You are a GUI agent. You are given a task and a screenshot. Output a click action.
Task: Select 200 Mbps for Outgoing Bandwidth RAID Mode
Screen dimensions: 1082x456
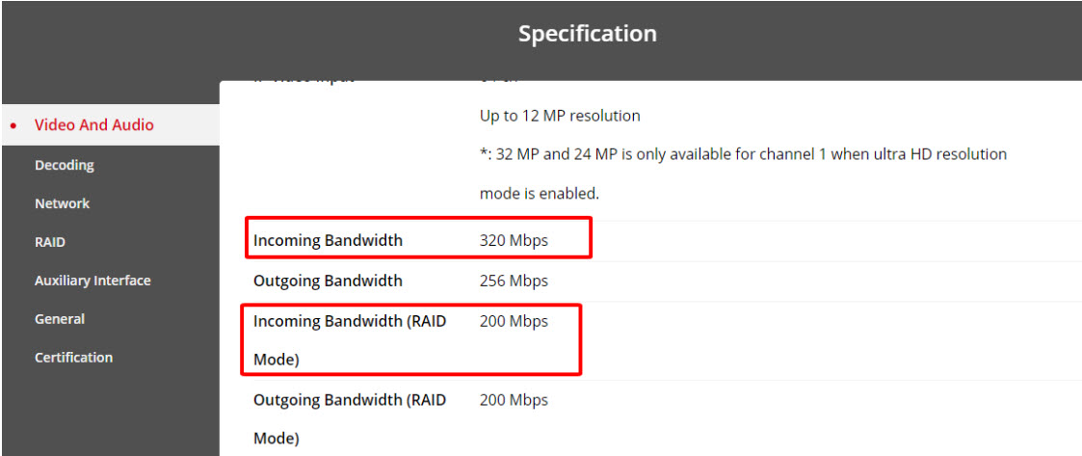(x=514, y=400)
